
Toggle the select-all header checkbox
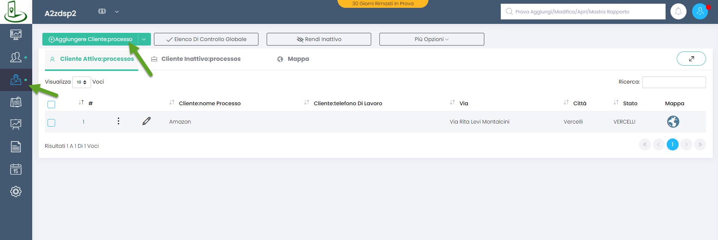point(51,105)
